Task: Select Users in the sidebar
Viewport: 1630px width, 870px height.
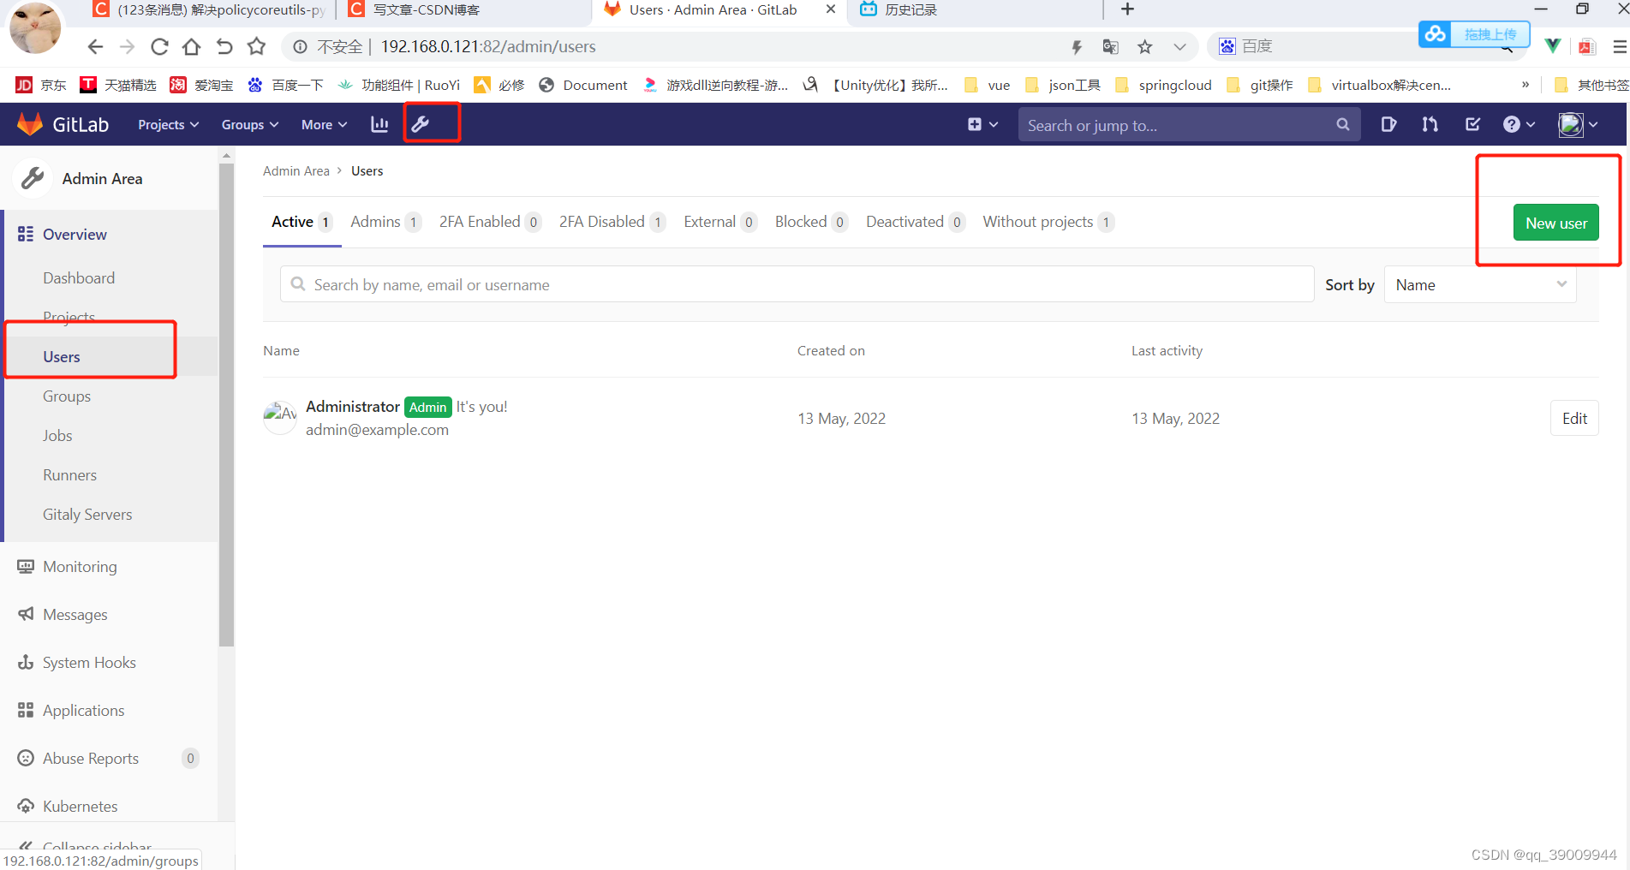Action: tap(62, 356)
